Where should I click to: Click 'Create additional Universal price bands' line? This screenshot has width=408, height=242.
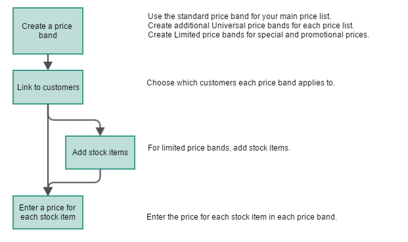click(x=251, y=26)
